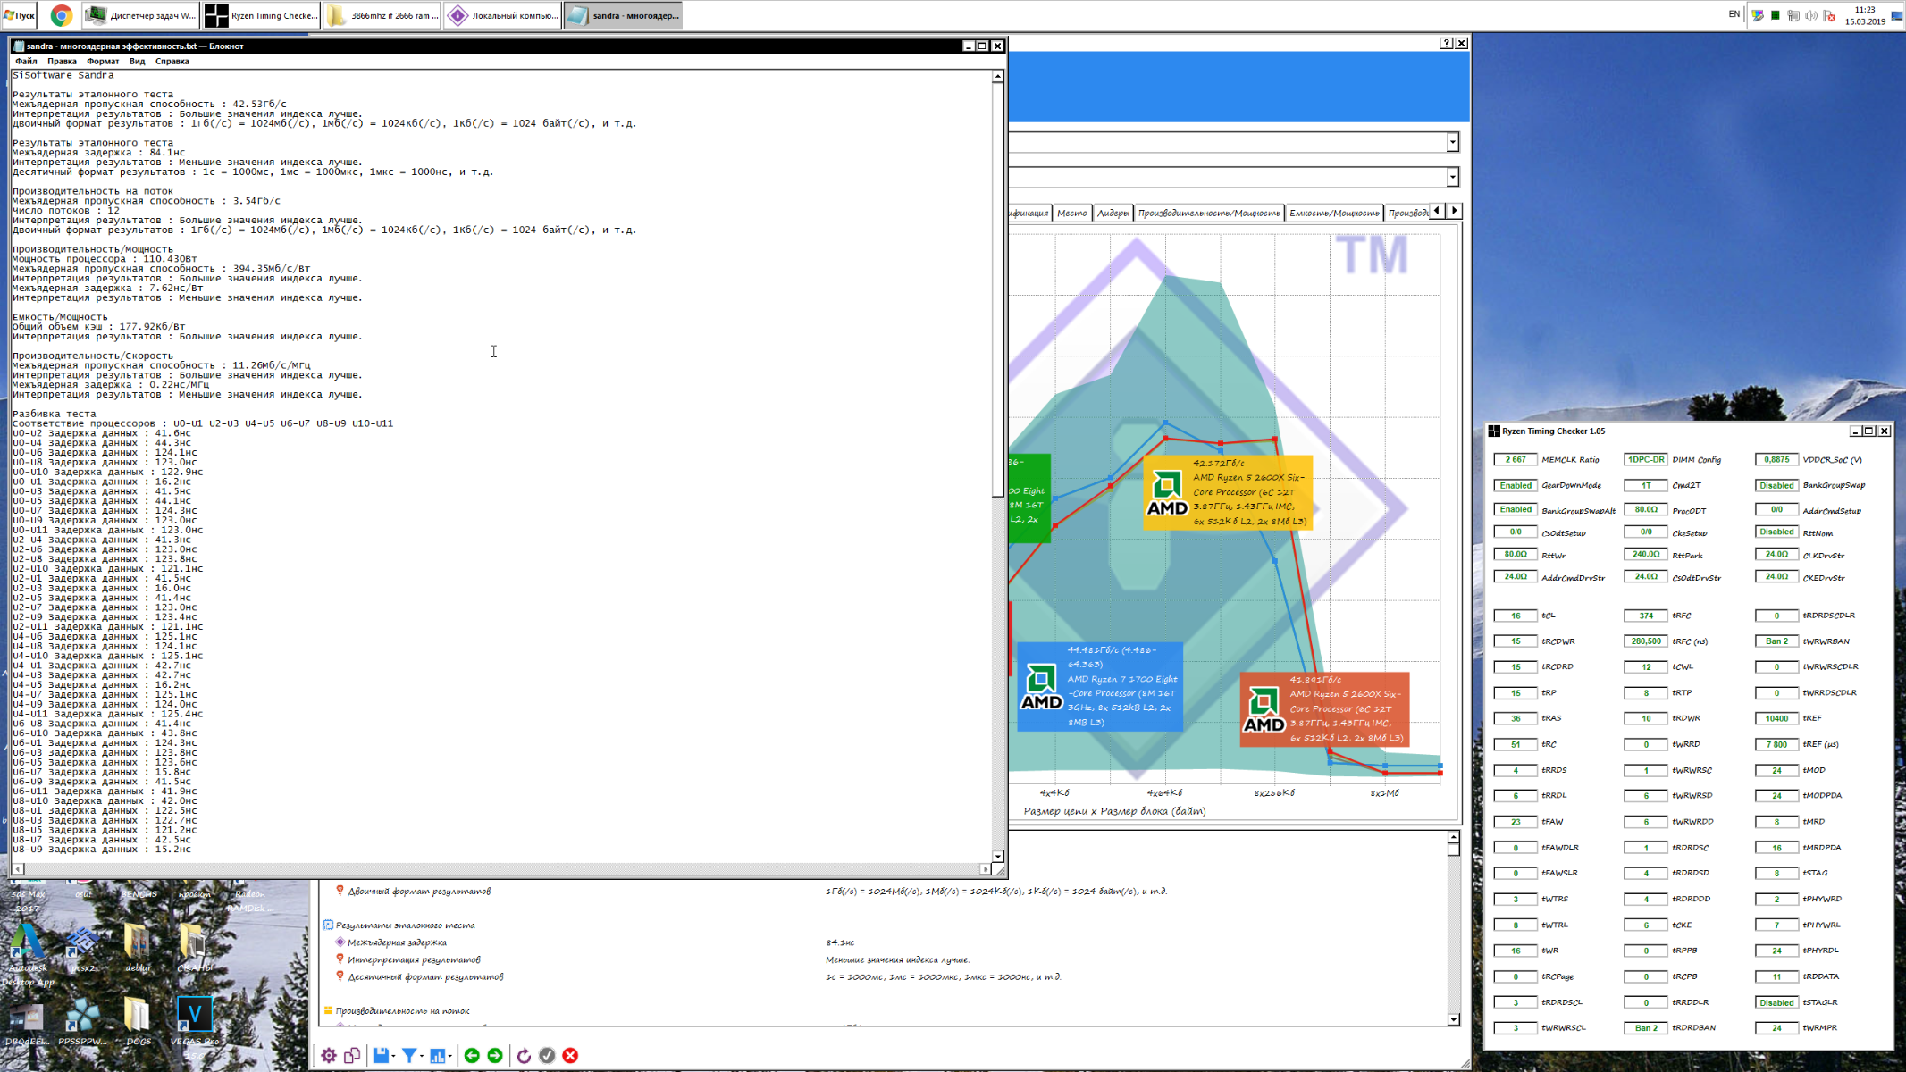Expand the save icon dropdown arrow

(394, 1057)
